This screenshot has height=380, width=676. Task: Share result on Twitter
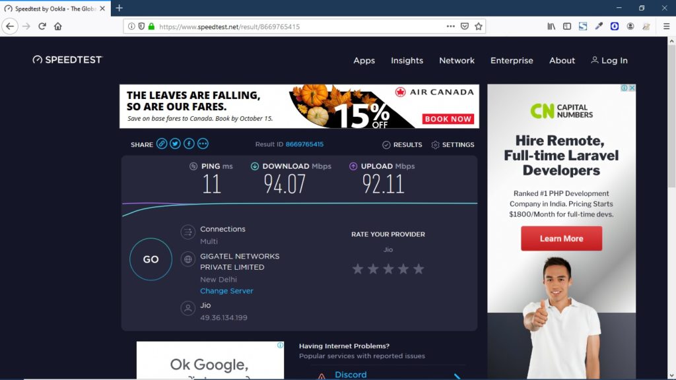tap(175, 144)
